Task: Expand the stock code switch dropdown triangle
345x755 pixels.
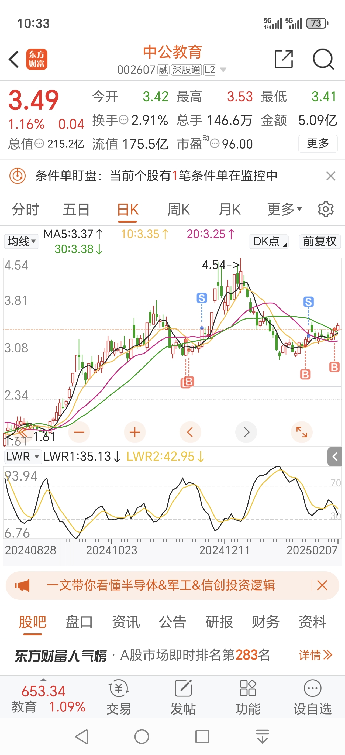Action: coord(223,70)
